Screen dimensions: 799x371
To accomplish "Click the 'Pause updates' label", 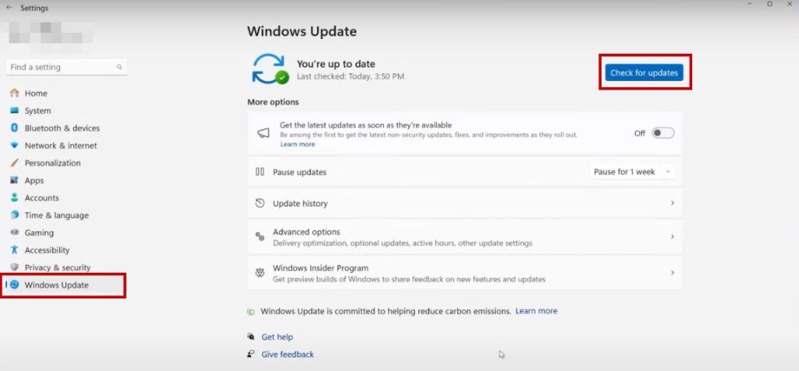I will [300, 172].
